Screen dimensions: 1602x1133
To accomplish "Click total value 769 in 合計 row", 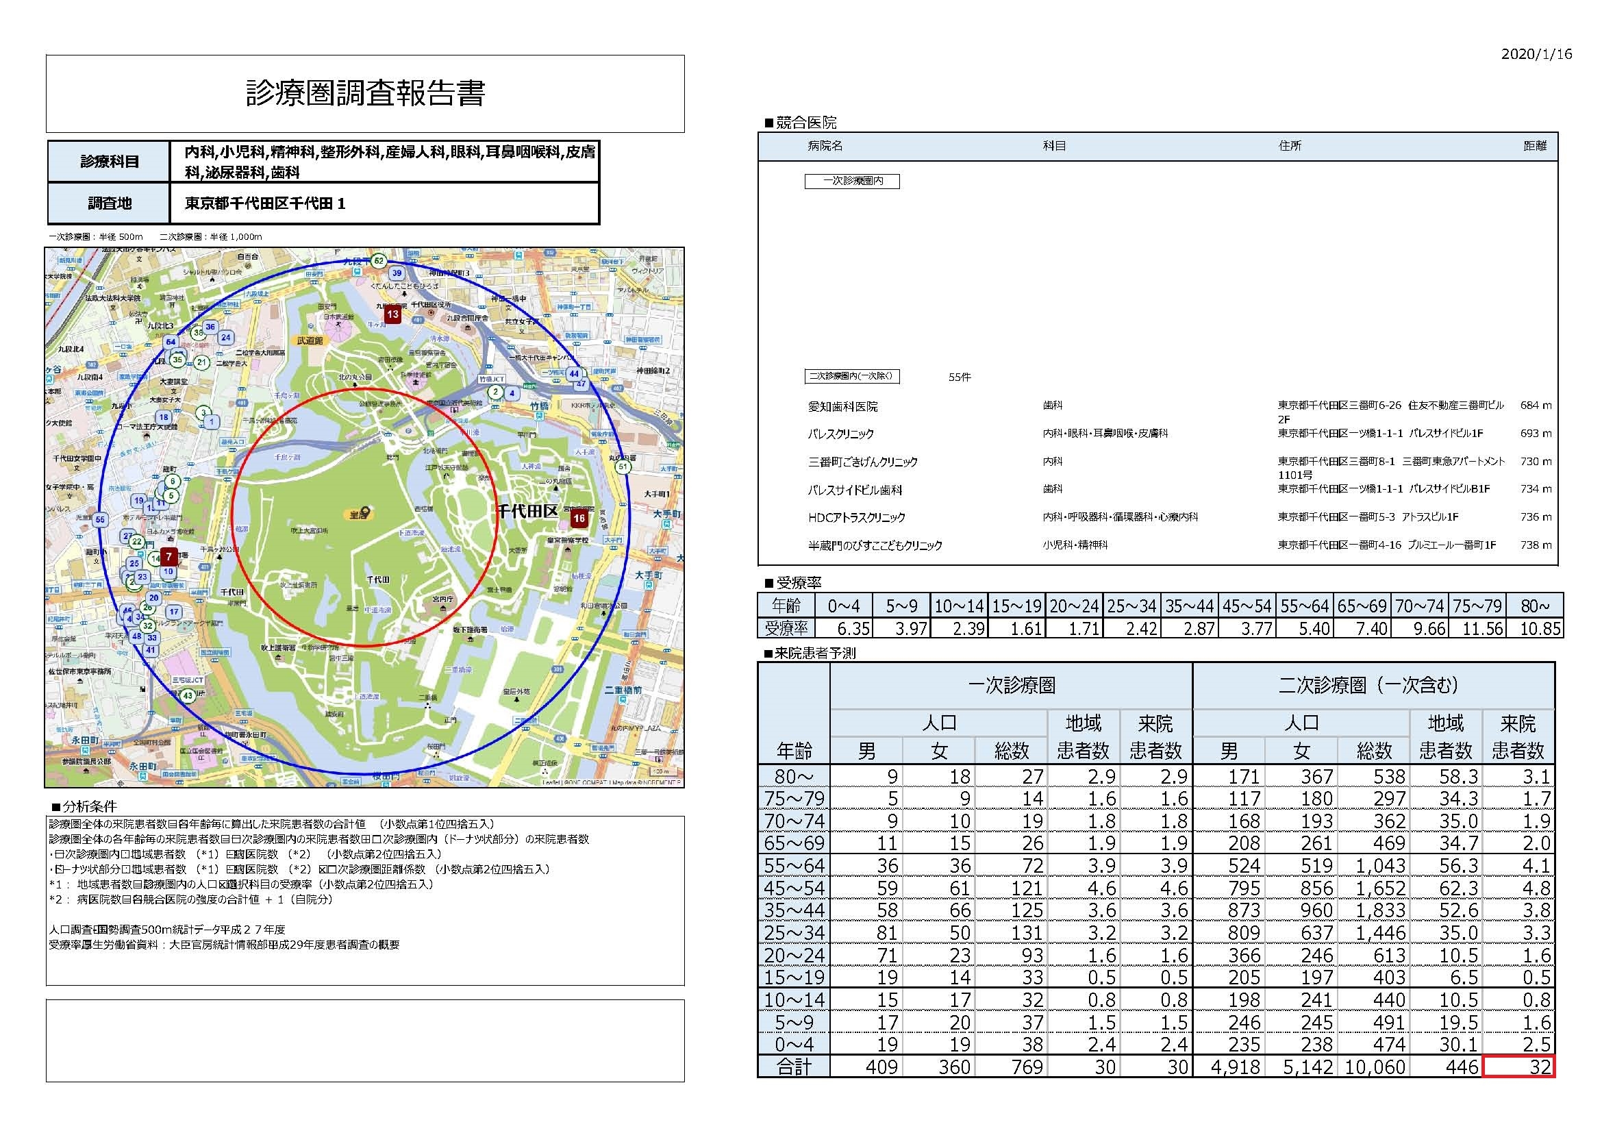I will (x=1012, y=1067).
